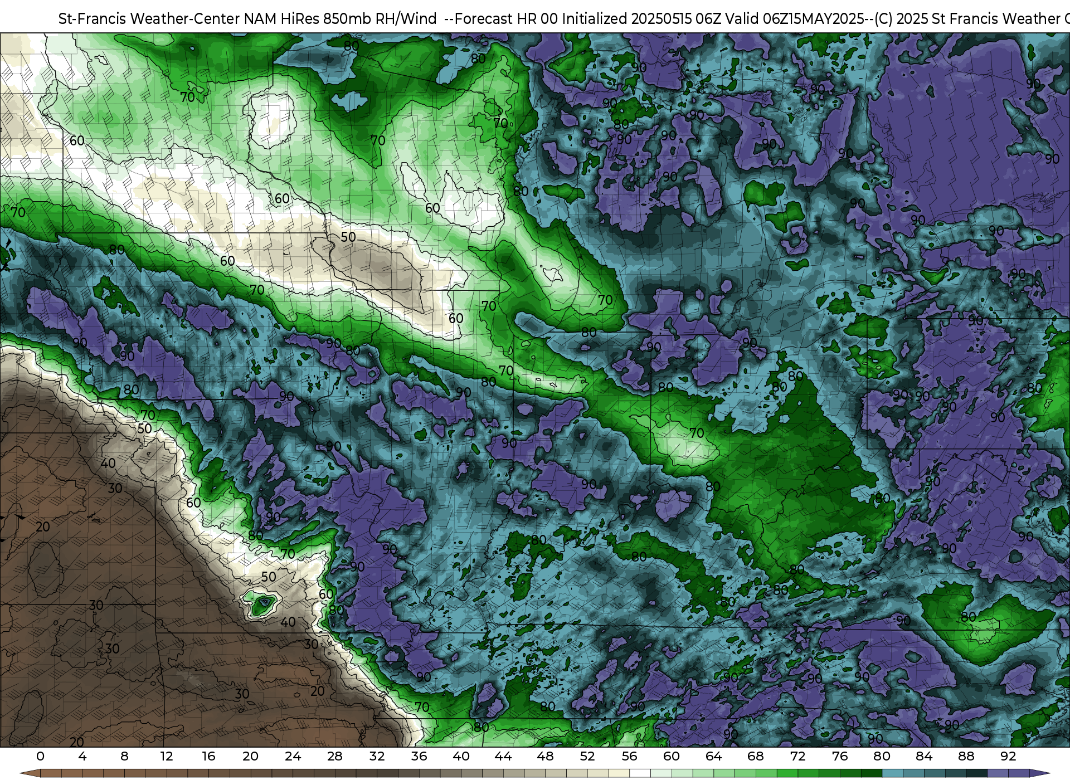Click the colorbar tick label 64
This screenshot has width=1070, height=780.
point(713,756)
